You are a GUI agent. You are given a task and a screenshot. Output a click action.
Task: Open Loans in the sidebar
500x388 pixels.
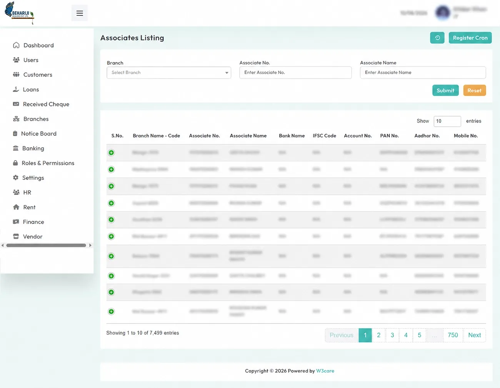tap(31, 90)
